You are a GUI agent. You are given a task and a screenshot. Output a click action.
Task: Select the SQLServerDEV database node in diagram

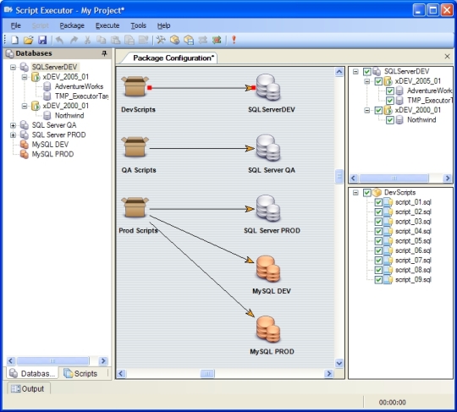[x=268, y=87]
